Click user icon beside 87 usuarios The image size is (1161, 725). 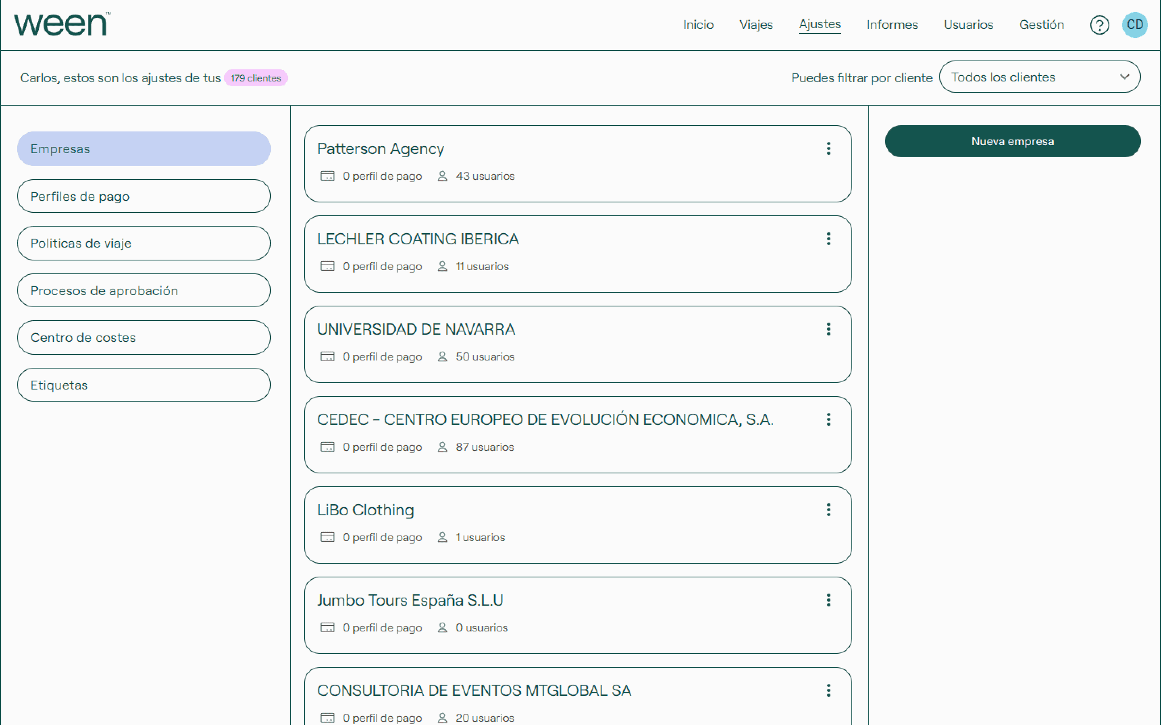(442, 447)
